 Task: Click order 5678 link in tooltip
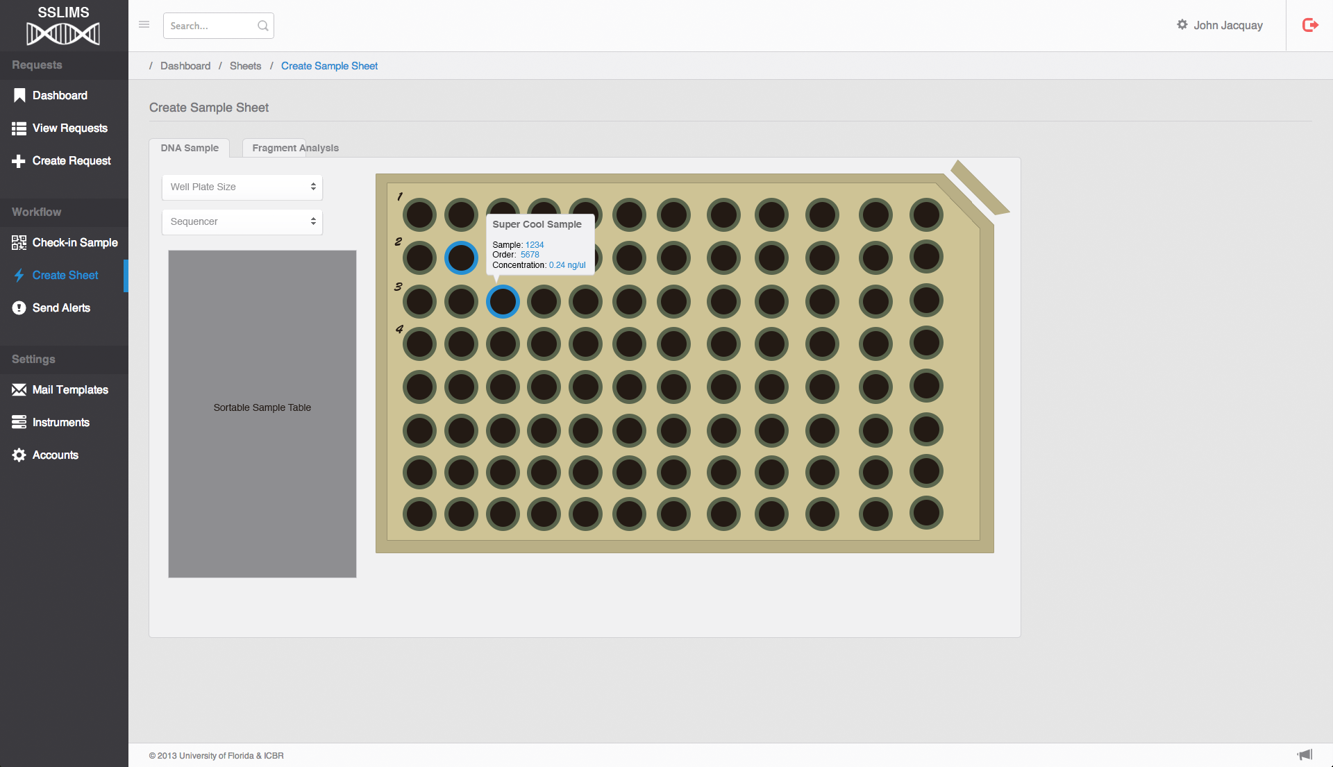(530, 255)
